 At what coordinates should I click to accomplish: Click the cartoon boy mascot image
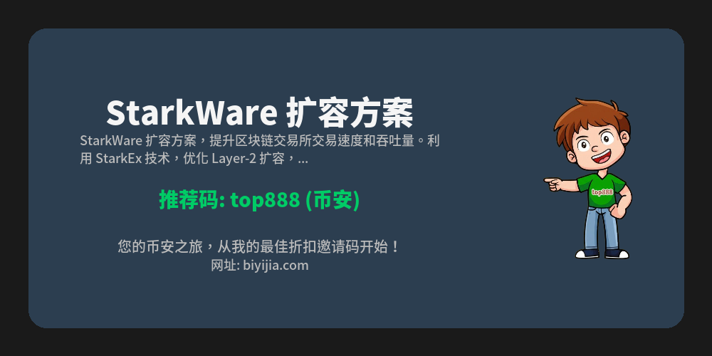[589, 179]
